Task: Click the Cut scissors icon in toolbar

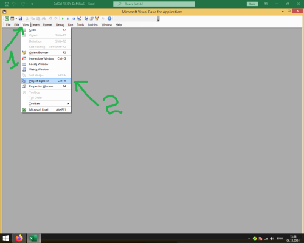Action: tap(27, 19)
